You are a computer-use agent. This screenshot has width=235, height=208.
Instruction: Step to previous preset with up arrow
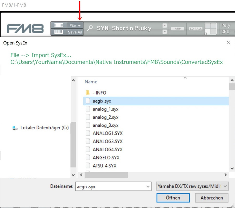pyautogui.click(x=164, y=25)
